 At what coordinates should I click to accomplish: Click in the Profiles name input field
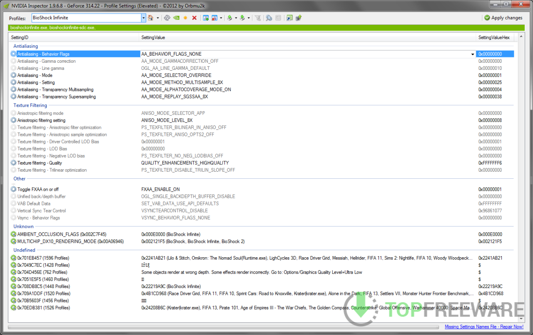(x=86, y=18)
